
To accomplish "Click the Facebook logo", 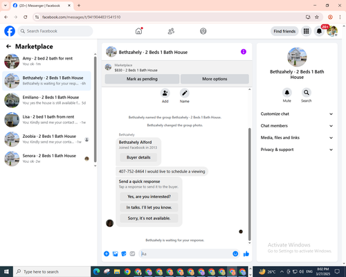I will click(x=10, y=31).
